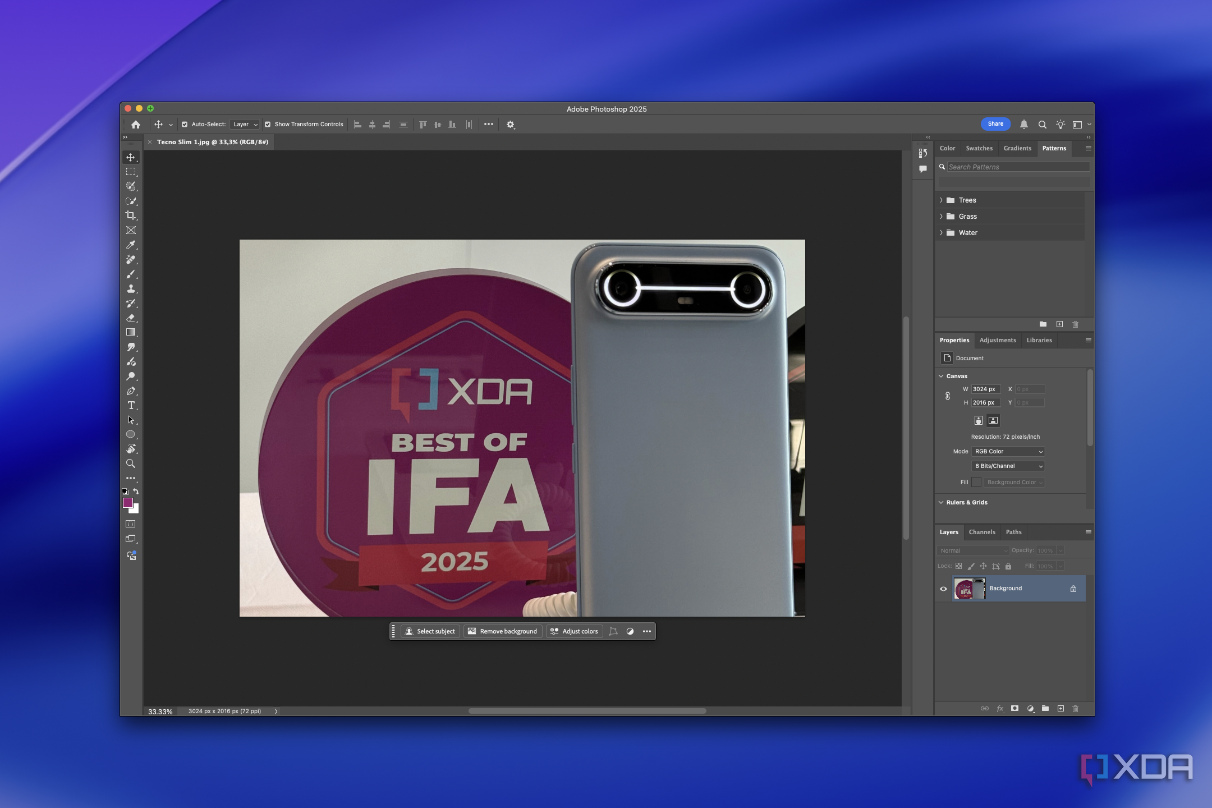Go to the Home screen icon
1212x808 pixels.
tap(136, 125)
